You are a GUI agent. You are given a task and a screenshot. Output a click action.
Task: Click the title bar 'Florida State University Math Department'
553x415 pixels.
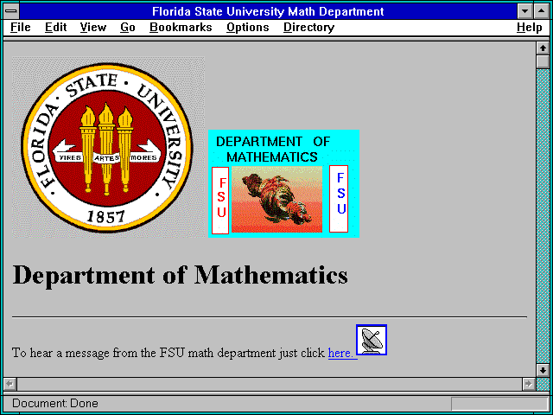[x=268, y=11]
